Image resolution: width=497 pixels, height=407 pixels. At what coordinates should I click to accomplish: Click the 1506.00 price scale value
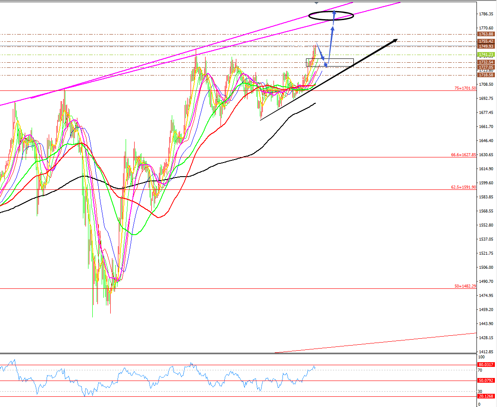pyautogui.click(x=486, y=267)
